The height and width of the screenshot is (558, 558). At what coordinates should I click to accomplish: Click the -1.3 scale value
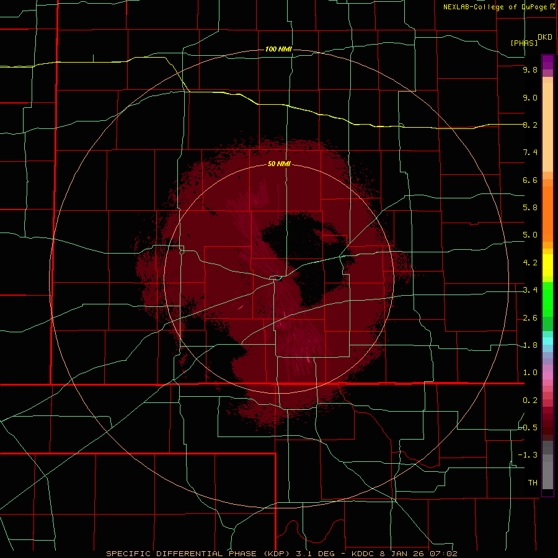coord(528,455)
